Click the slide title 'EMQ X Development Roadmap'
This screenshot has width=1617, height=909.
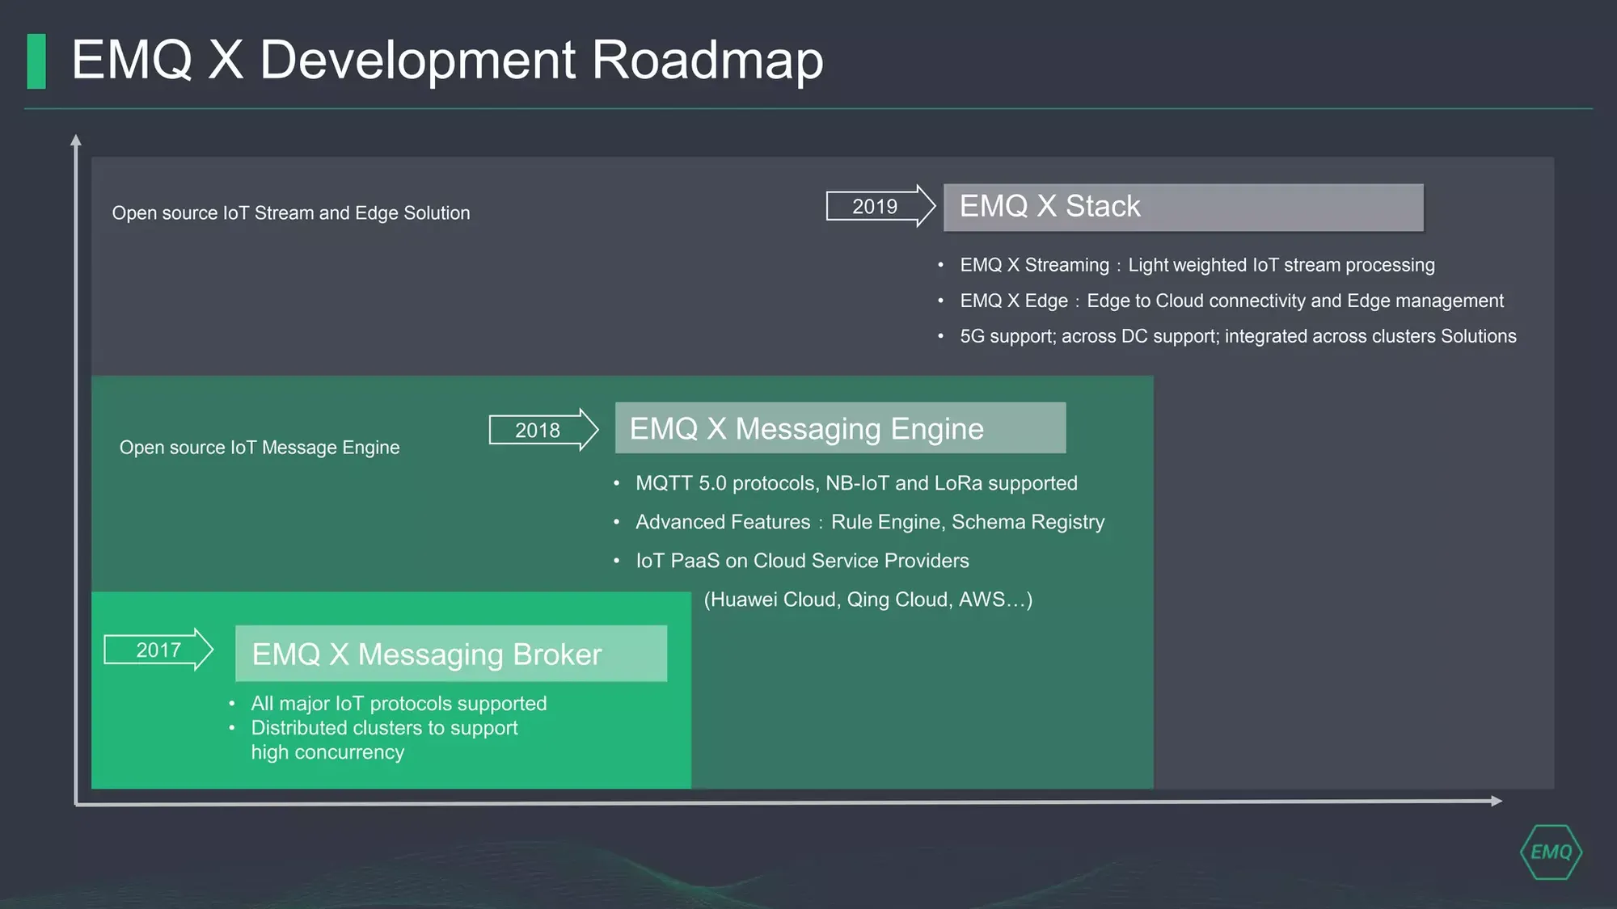point(447,60)
